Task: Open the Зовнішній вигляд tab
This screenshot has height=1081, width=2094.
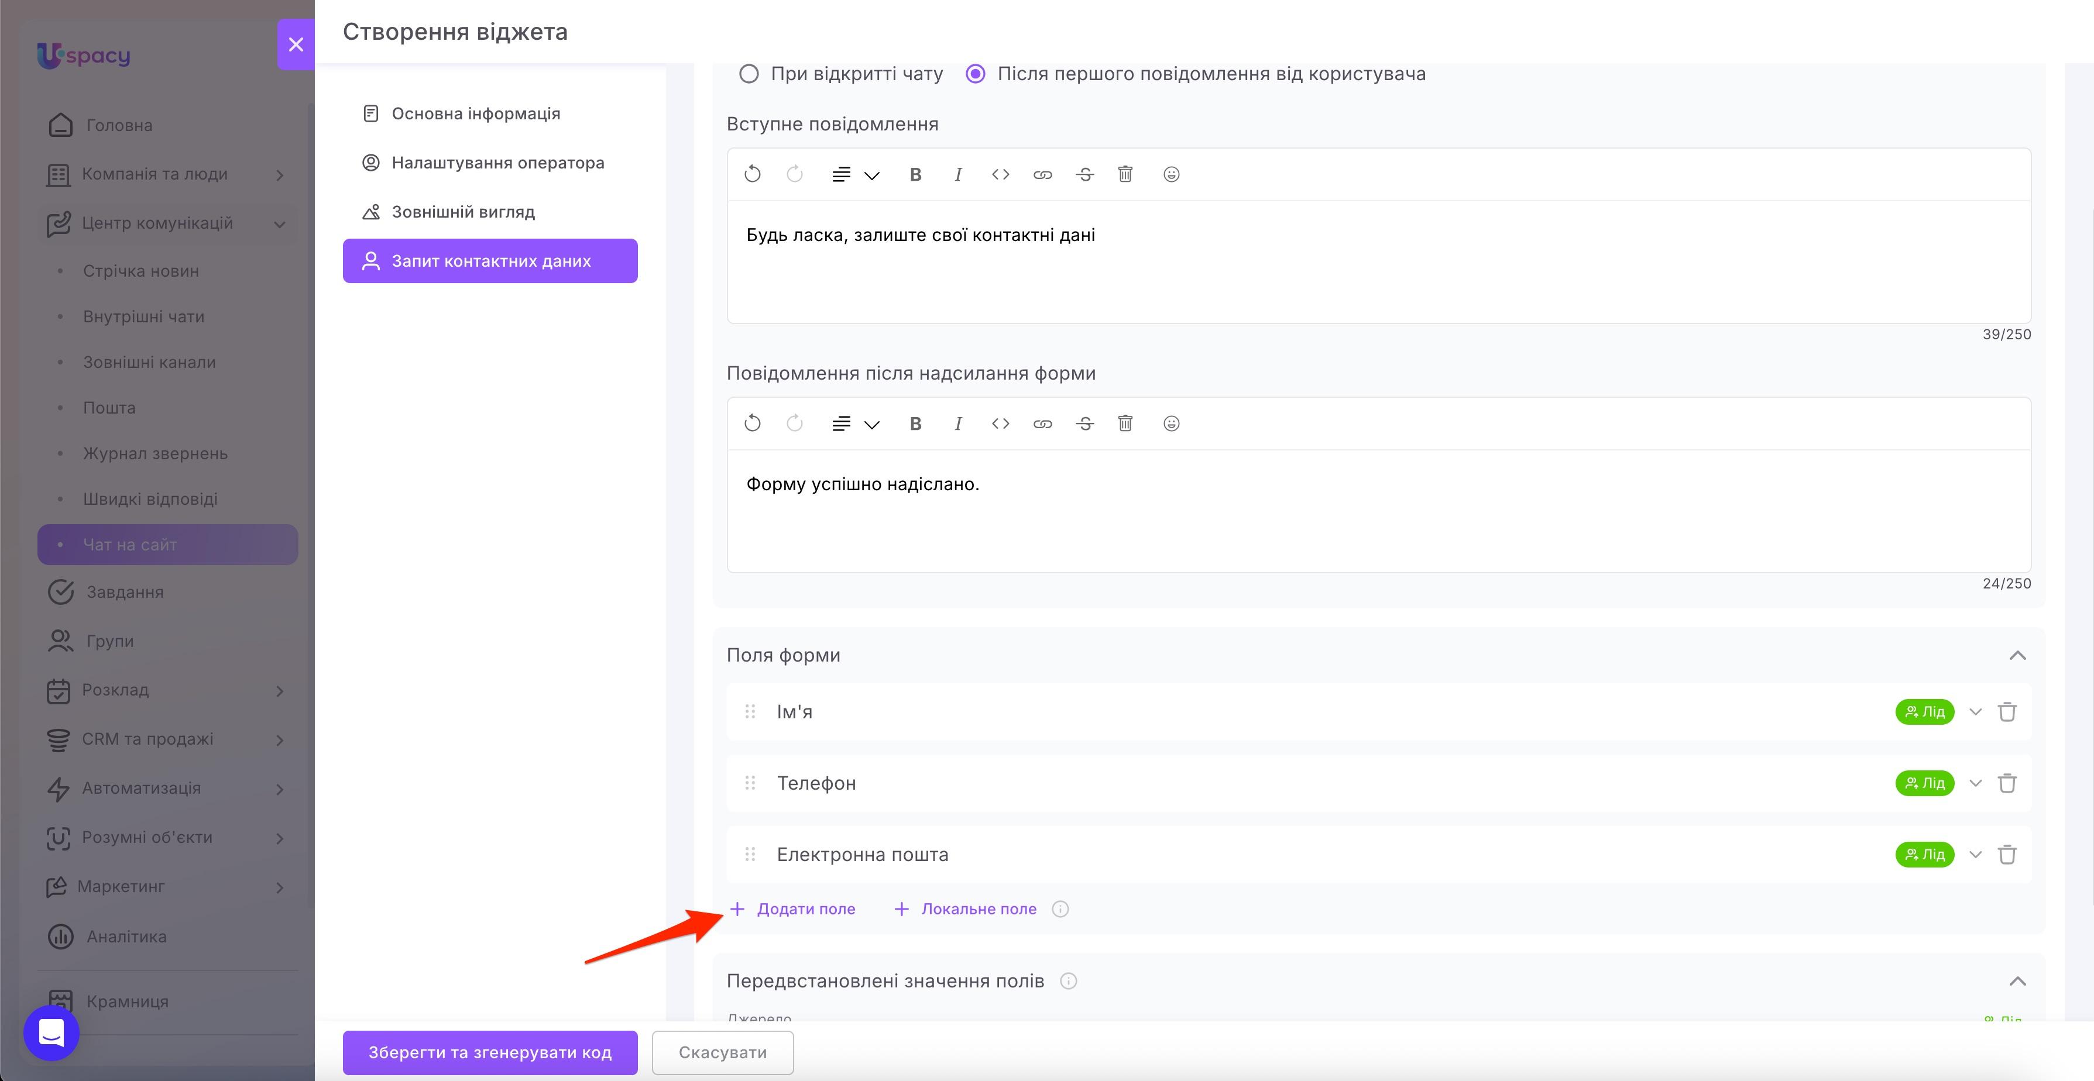Action: point(490,212)
